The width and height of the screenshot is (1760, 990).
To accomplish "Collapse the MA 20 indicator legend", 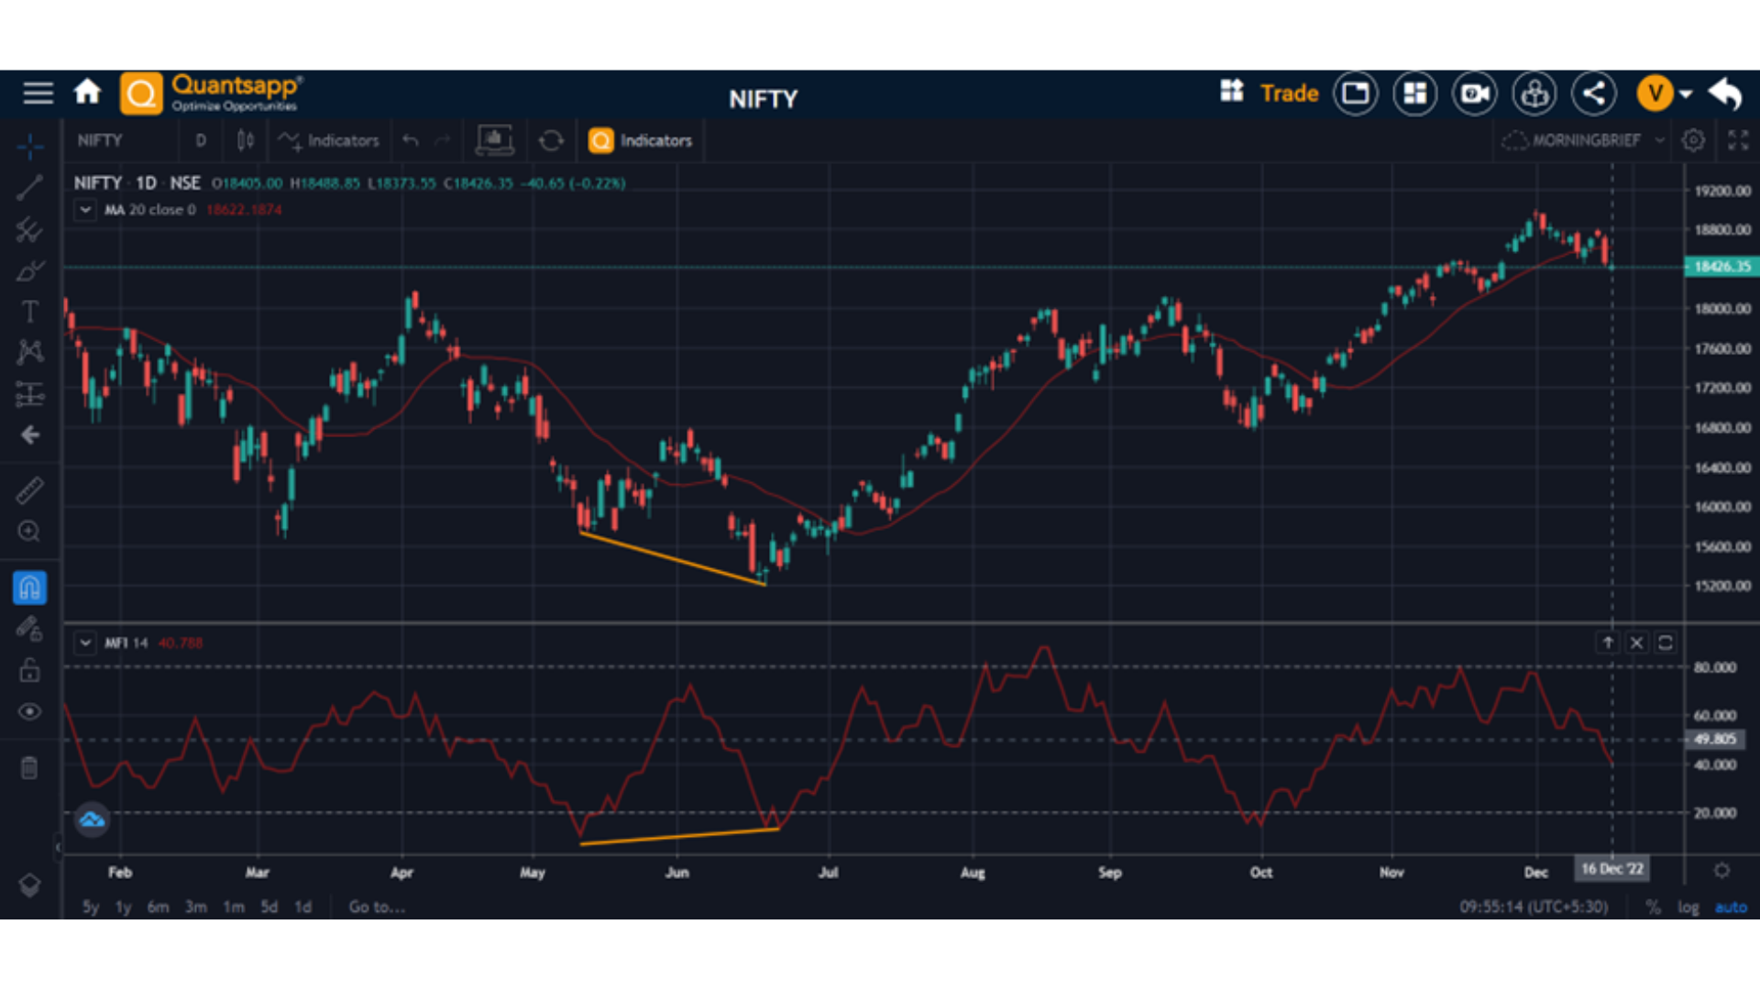I will click(x=85, y=210).
